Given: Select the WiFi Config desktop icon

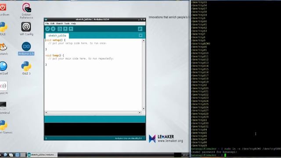Looking at the screenshot, I should (26, 29).
